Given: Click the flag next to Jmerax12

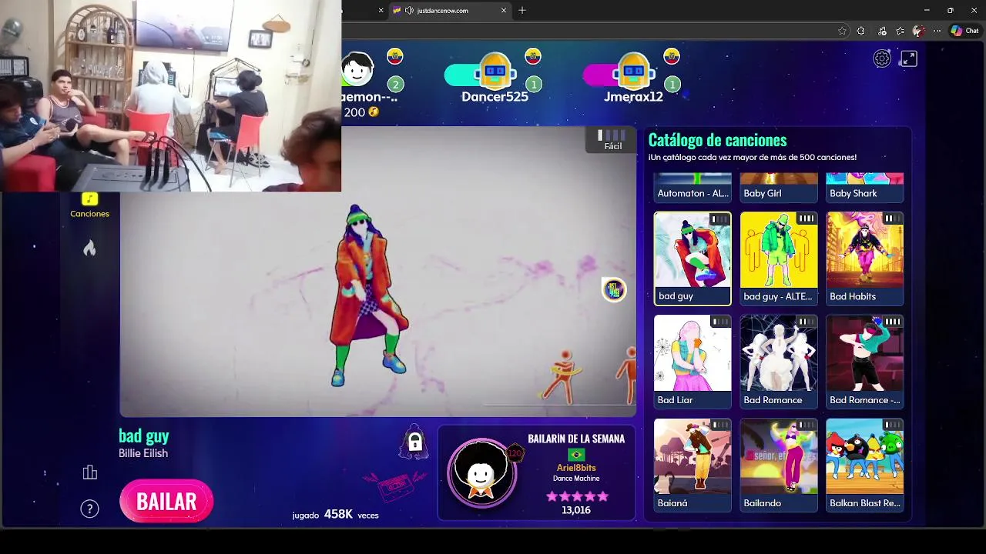Looking at the screenshot, I should pyautogui.click(x=672, y=56).
